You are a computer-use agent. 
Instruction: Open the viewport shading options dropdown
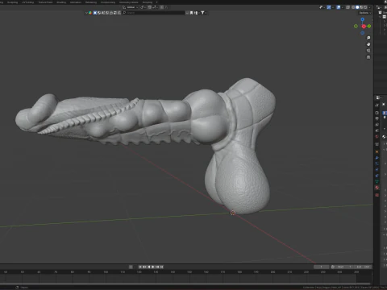(x=369, y=7)
